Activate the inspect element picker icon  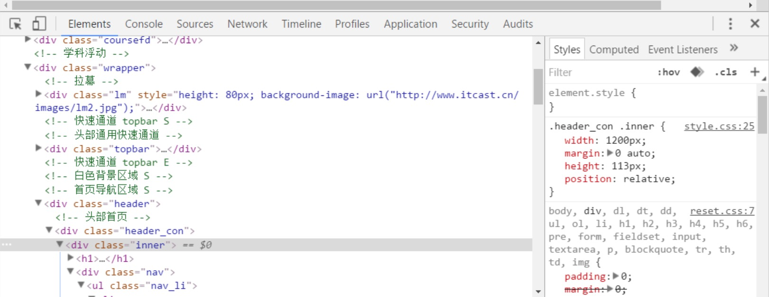(15, 24)
